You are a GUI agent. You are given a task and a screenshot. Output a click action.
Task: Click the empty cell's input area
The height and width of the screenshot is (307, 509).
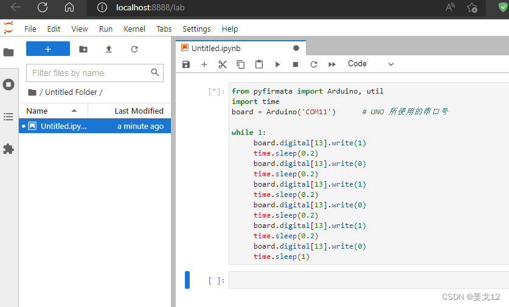369,280
